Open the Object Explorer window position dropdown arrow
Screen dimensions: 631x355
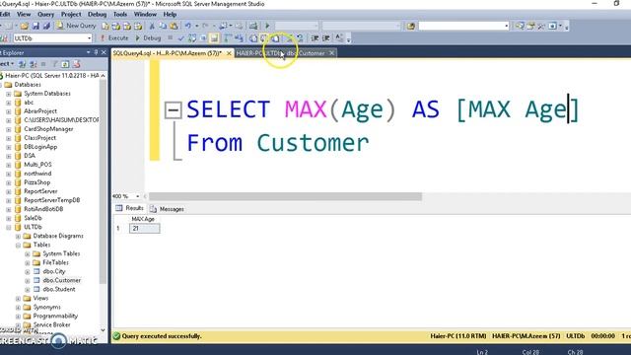tap(88, 52)
